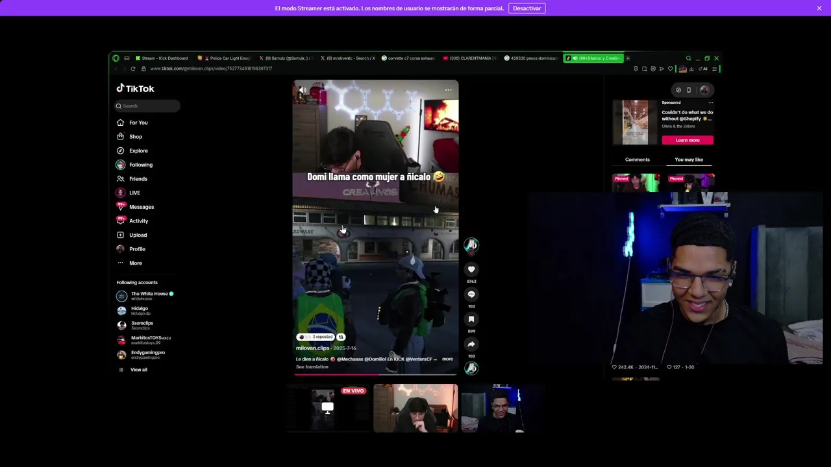This screenshot has width=831, height=467.
Task: Click the share arrow icon
Action: [471, 344]
